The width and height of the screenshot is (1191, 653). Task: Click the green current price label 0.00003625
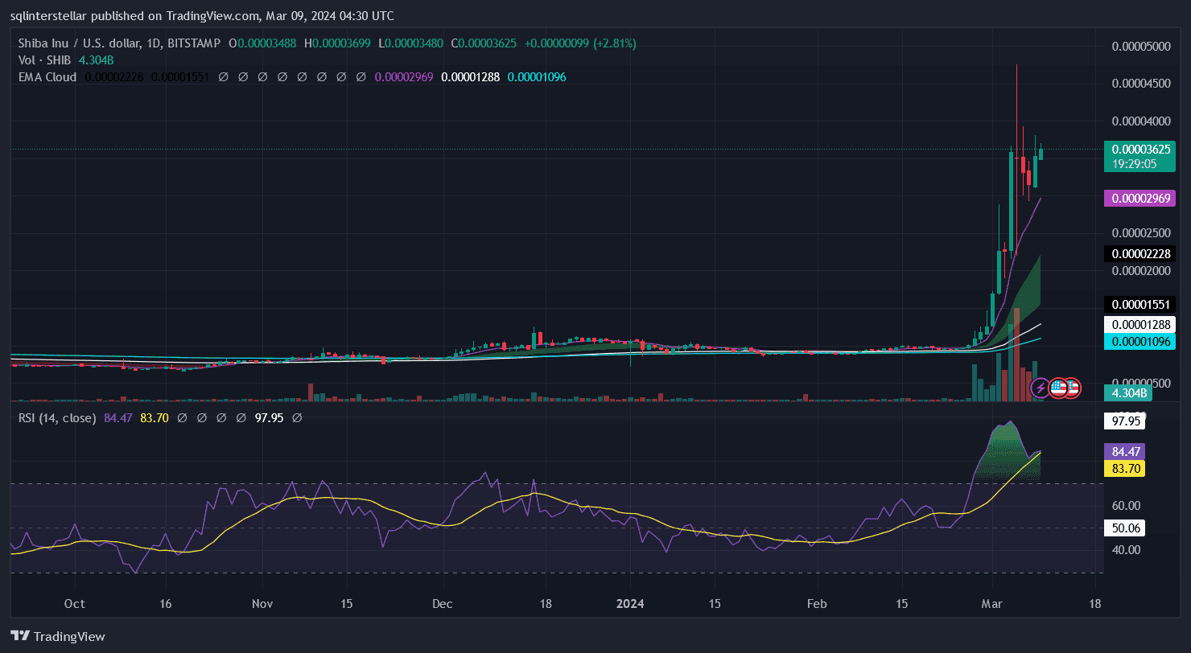(1141, 150)
